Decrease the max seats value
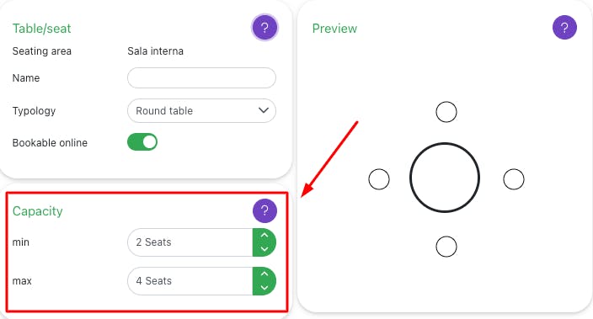 click(264, 288)
